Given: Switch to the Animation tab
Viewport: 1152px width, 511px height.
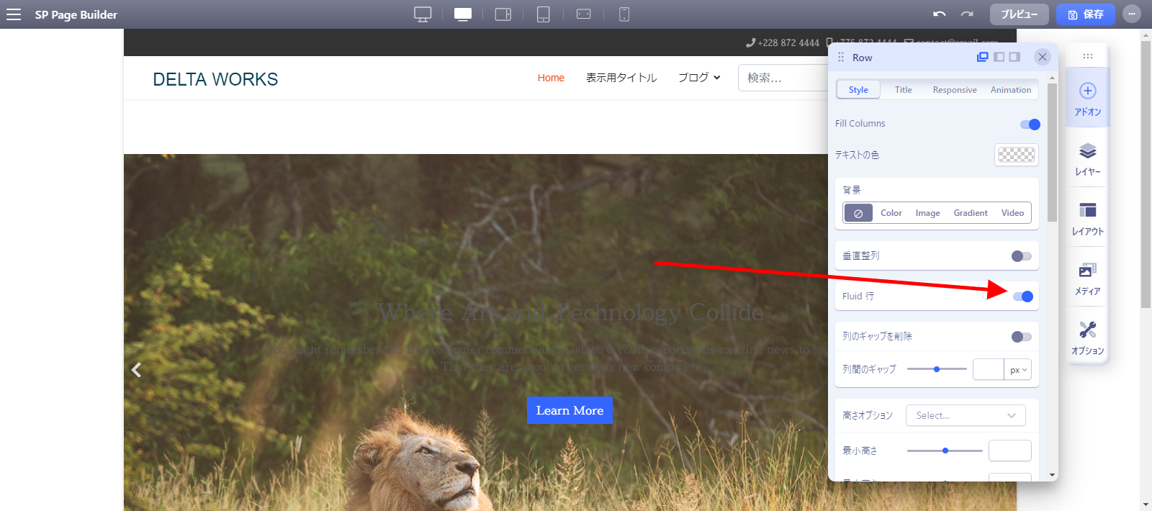Looking at the screenshot, I should coord(1010,90).
